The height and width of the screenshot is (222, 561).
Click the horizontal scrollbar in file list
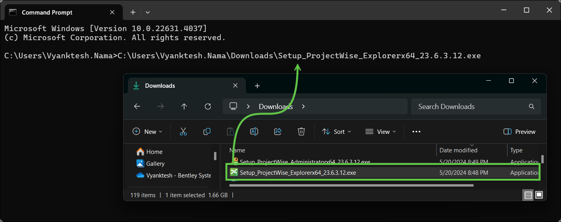click(351, 185)
